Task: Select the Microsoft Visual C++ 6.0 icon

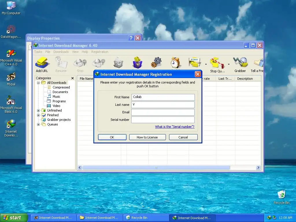Action: [x=11, y=58]
